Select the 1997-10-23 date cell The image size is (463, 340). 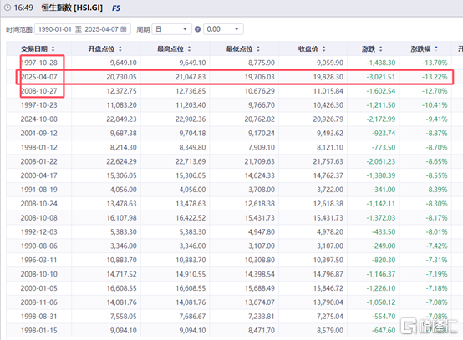tap(39, 105)
